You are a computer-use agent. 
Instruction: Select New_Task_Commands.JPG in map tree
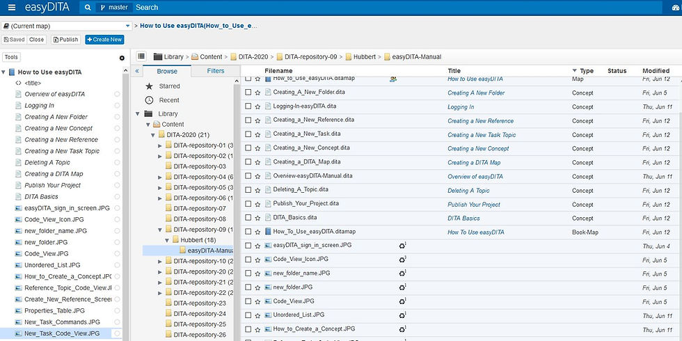tap(62, 322)
